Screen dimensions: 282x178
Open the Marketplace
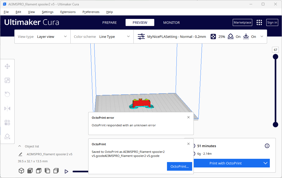pyautogui.click(x=242, y=22)
